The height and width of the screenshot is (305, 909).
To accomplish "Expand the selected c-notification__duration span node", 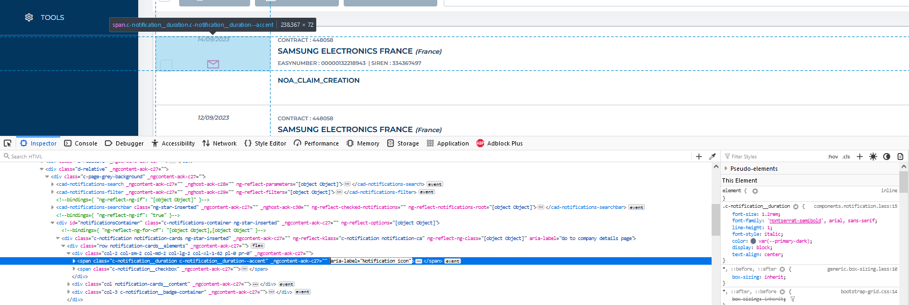I will [74, 261].
